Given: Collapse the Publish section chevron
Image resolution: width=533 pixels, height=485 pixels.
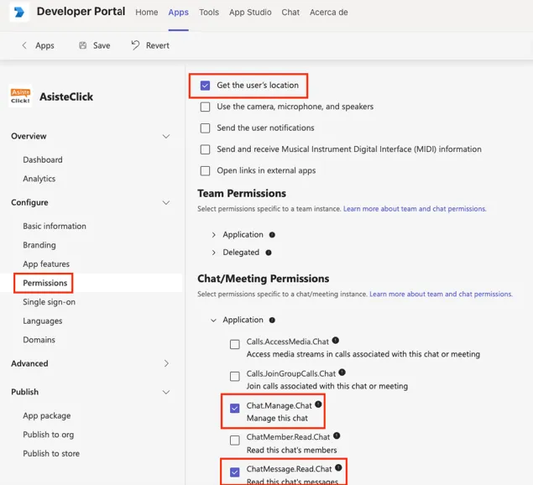Looking at the screenshot, I should pyautogui.click(x=166, y=392).
